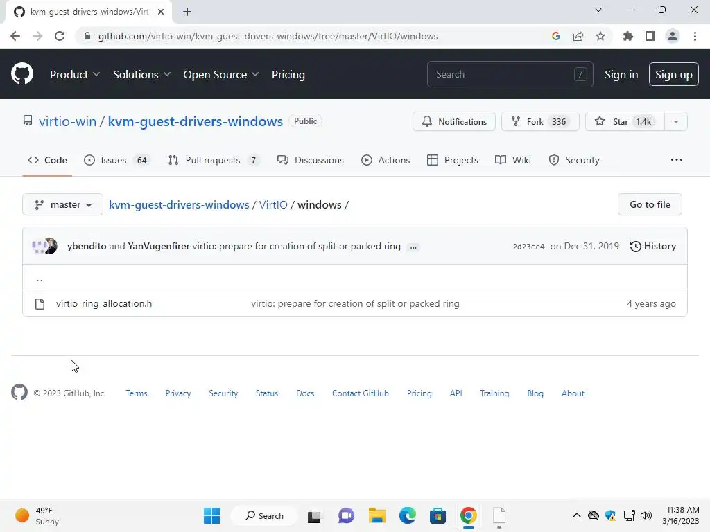Open the master branch selector
This screenshot has width=710, height=532.
pos(62,204)
